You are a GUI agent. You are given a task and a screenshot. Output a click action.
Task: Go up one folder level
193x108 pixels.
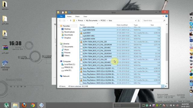pos(71,21)
